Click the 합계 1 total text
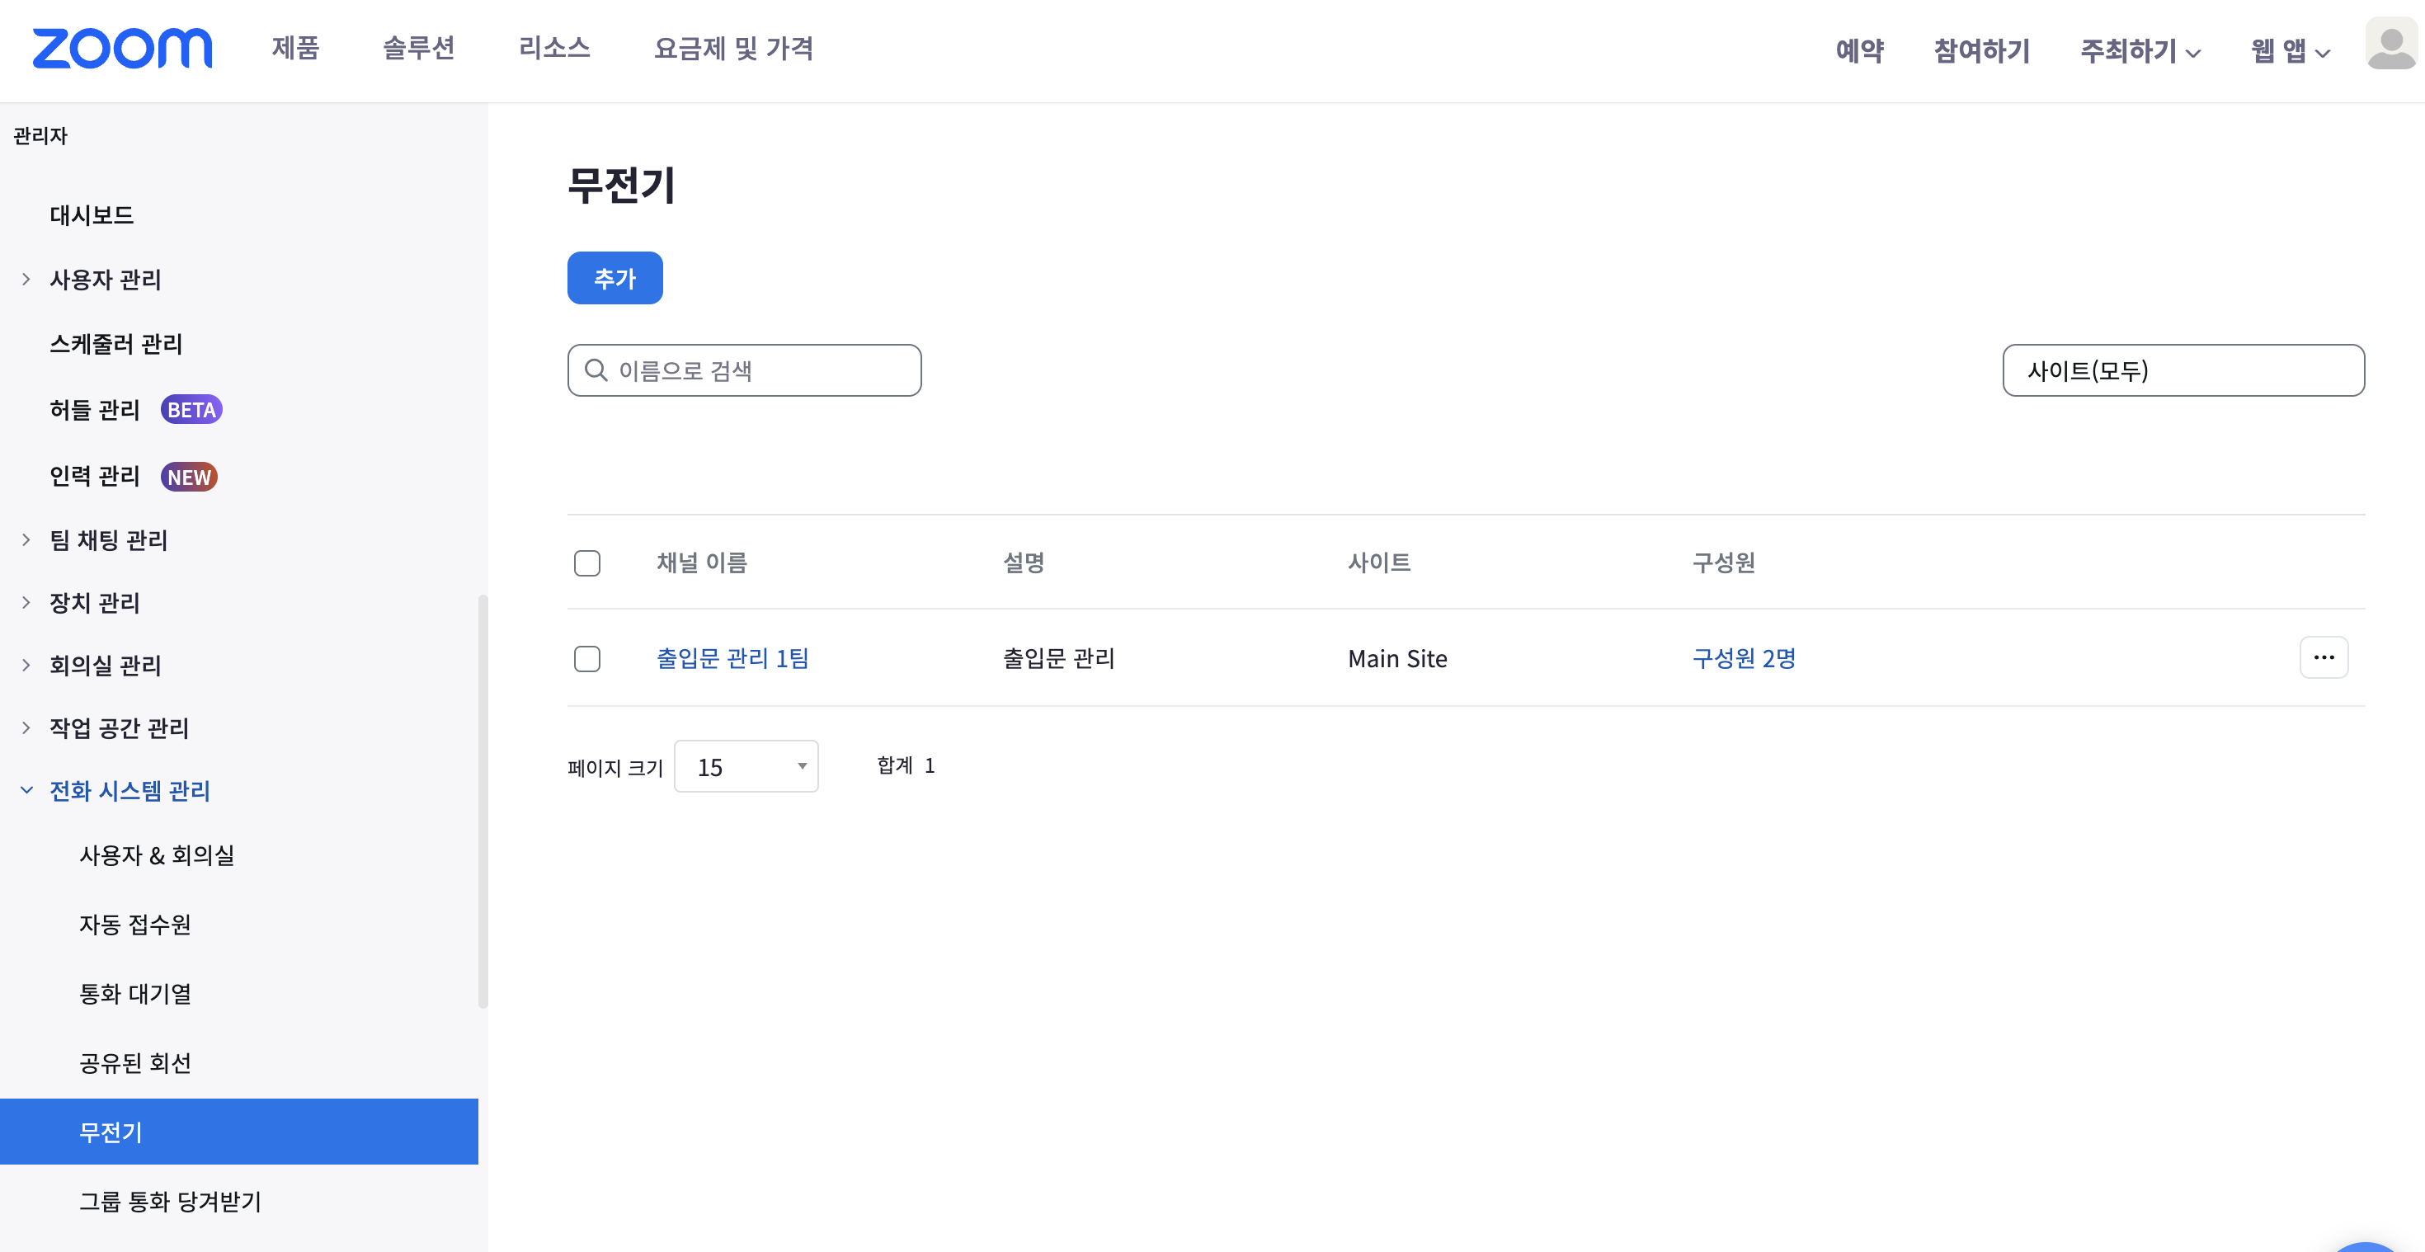The width and height of the screenshot is (2425, 1252). (906, 765)
